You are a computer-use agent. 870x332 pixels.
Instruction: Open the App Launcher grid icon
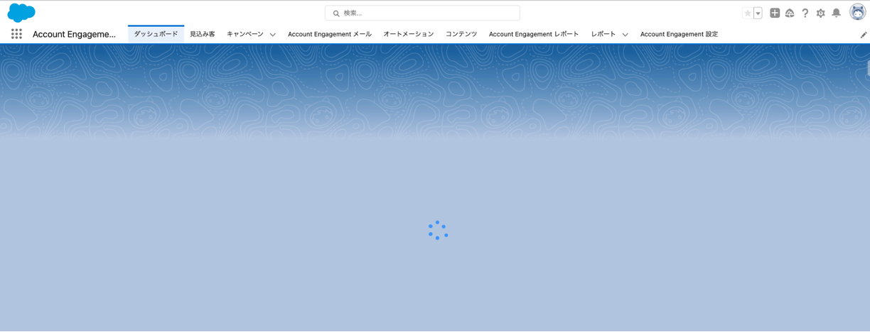(x=16, y=34)
